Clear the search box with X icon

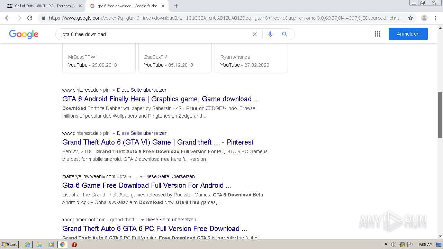coord(255,34)
